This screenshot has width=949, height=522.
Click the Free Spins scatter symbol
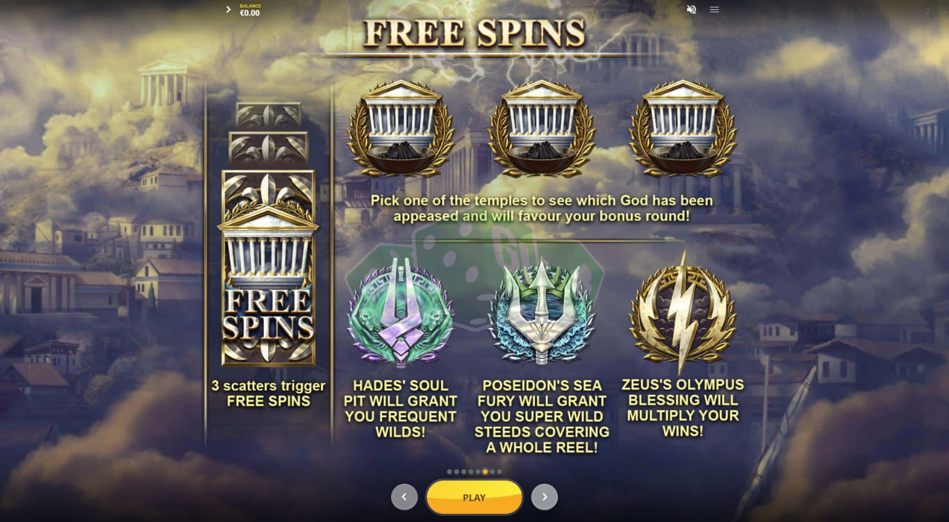(268, 268)
